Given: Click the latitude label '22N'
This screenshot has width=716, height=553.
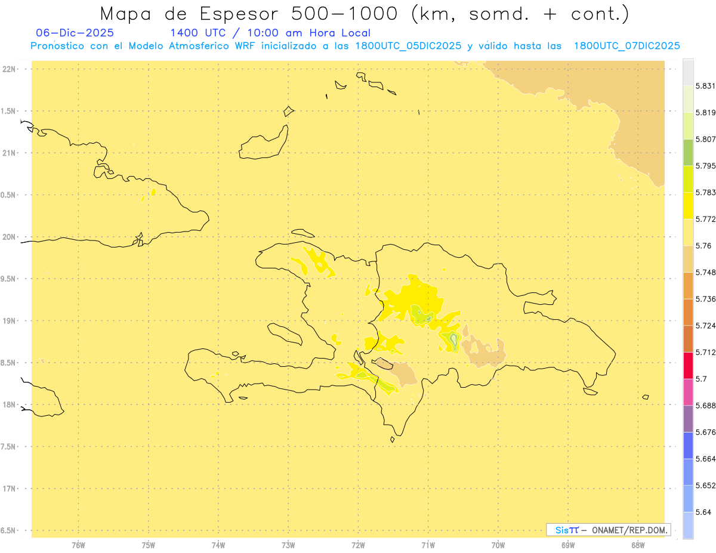Looking at the screenshot, I should (8, 69).
